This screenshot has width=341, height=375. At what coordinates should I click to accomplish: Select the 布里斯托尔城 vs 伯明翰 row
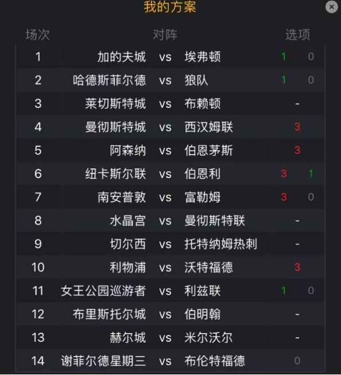click(x=170, y=314)
